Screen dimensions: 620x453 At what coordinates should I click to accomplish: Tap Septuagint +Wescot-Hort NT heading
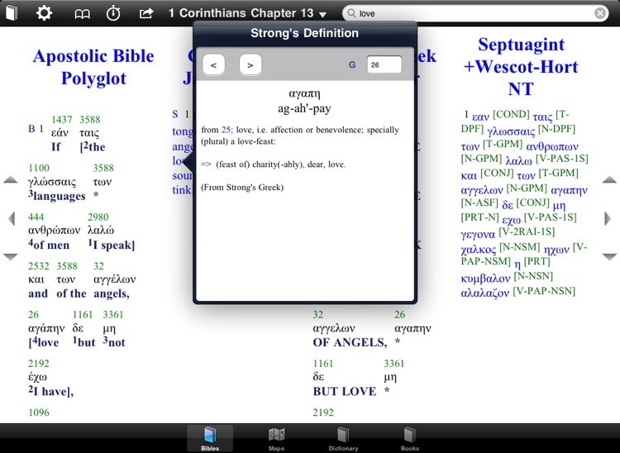click(521, 67)
